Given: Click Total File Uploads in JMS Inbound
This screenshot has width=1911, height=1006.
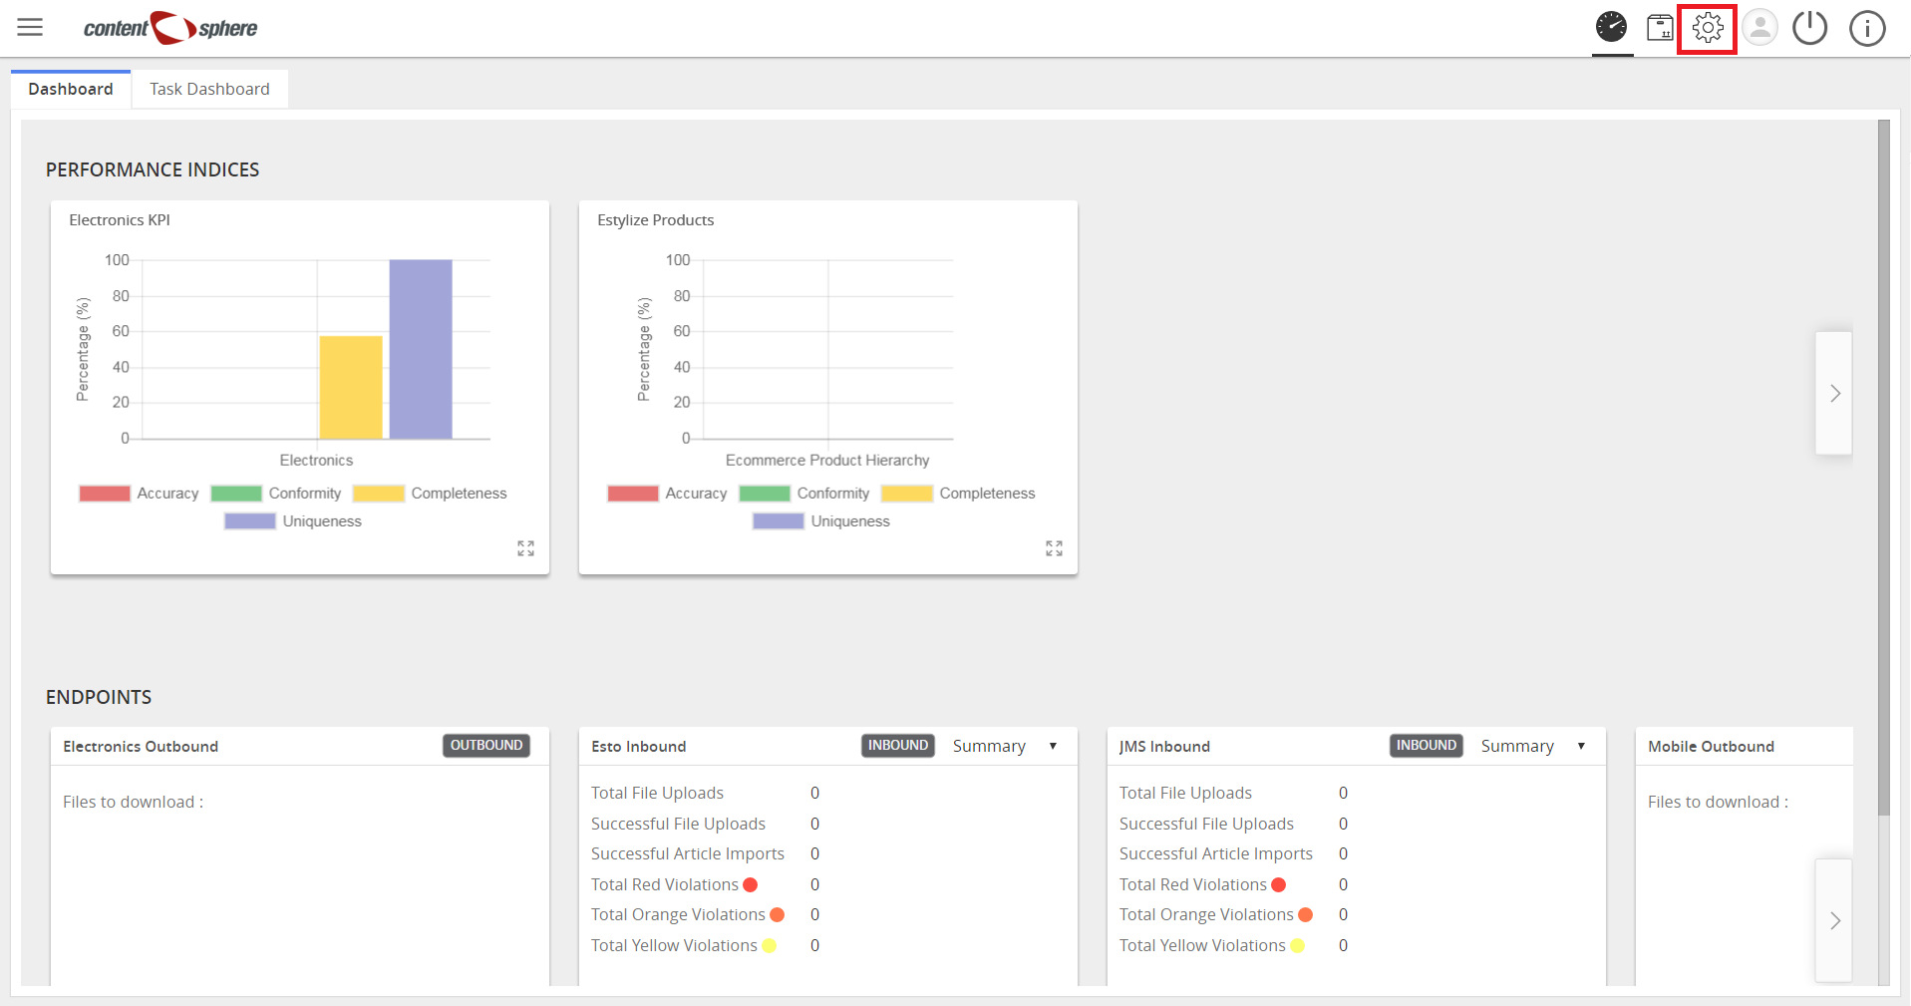Looking at the screenshot, I should pyautogui.click(x=1185, y=793).
